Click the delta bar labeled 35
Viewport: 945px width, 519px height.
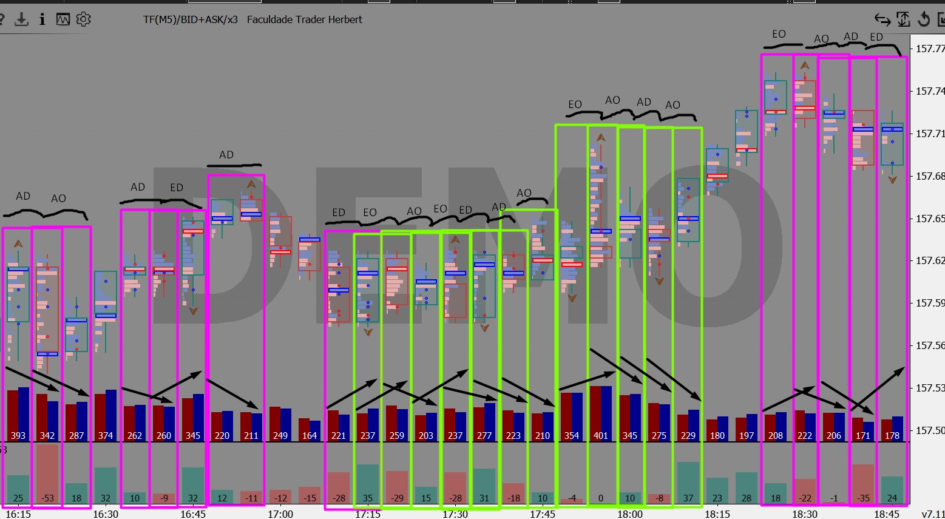(x=368, y=484)
